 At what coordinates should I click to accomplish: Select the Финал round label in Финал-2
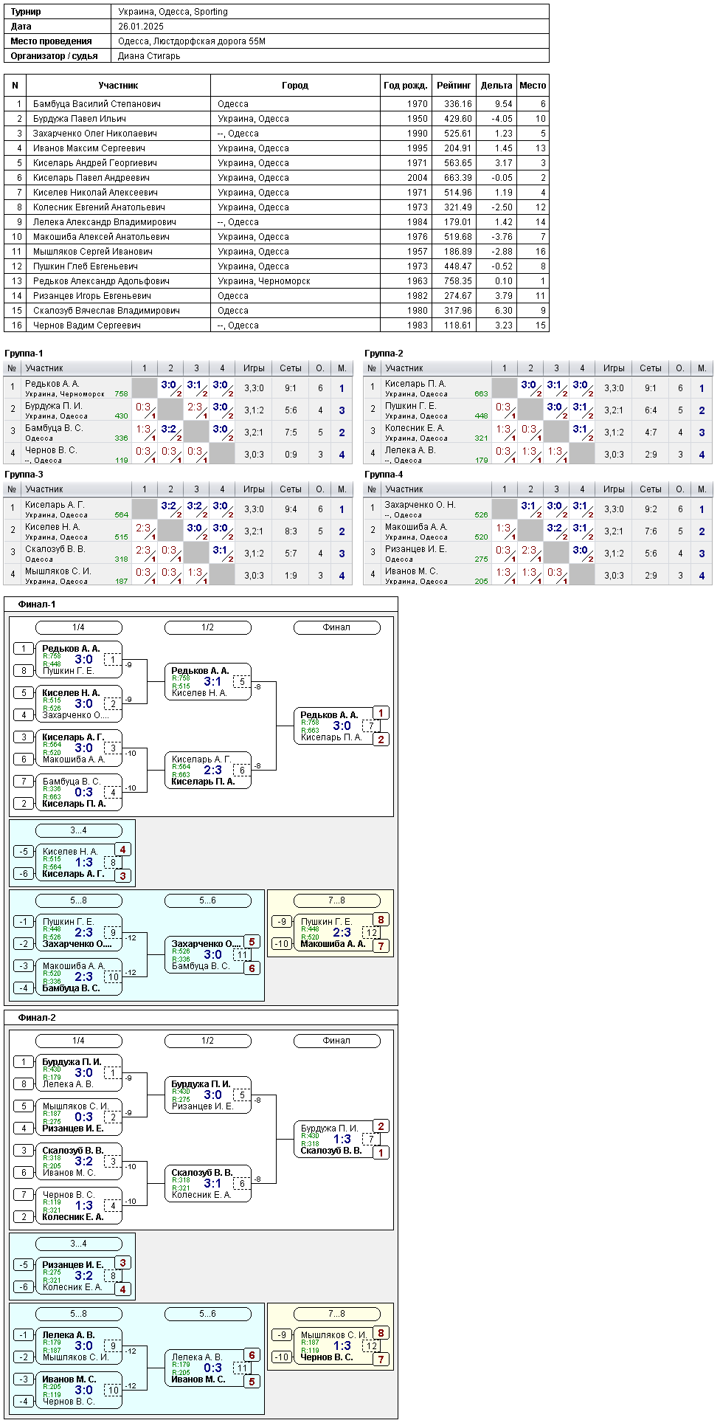coord(336,1041)
